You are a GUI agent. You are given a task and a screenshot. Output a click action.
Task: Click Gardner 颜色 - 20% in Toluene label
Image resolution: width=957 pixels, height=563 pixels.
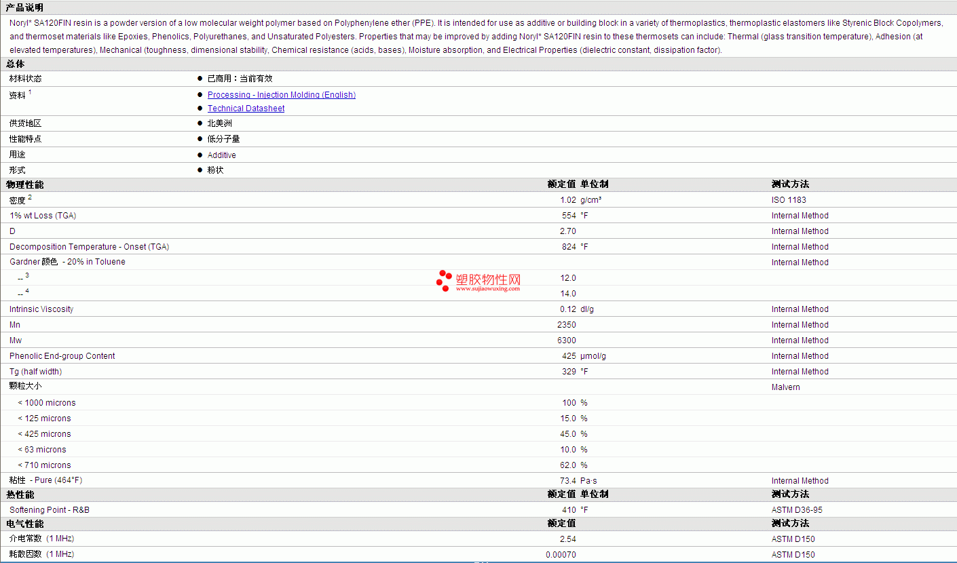click(67, 263)
